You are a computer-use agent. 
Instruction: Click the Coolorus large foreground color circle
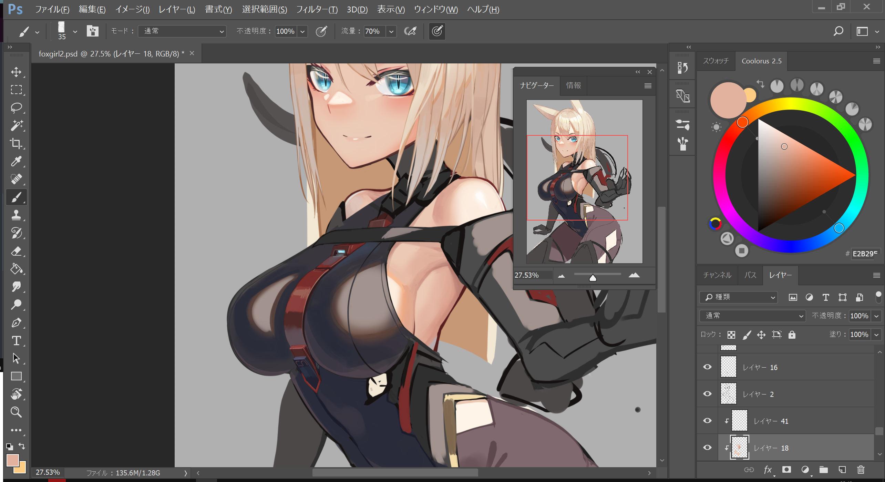728,101
